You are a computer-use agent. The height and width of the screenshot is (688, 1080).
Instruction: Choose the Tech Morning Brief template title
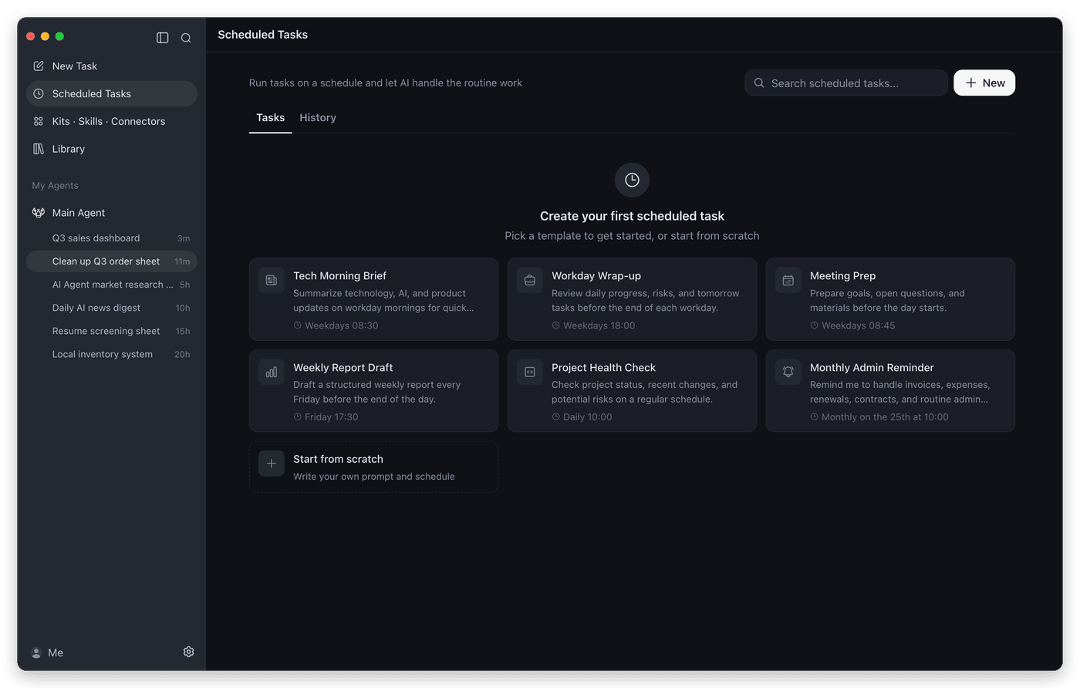coord(339,276)
